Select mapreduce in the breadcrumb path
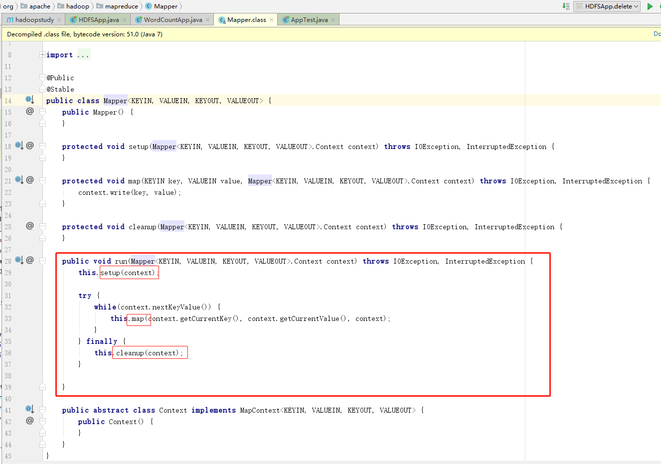This screenshot has height=464, width=661. click(x=121, y=6)
